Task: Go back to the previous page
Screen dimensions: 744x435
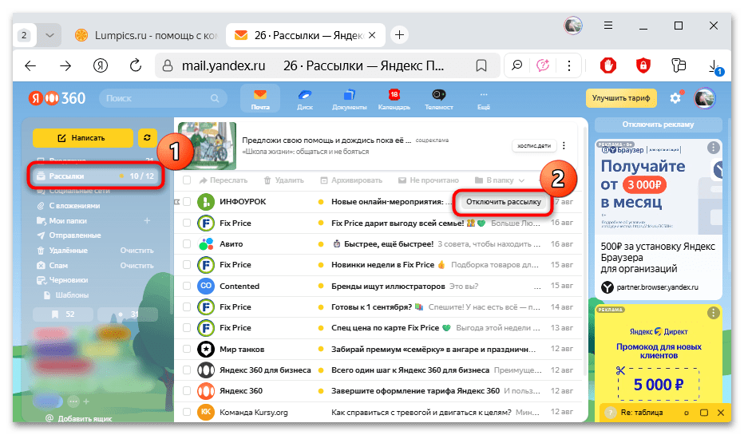Action: click(30, 65)
